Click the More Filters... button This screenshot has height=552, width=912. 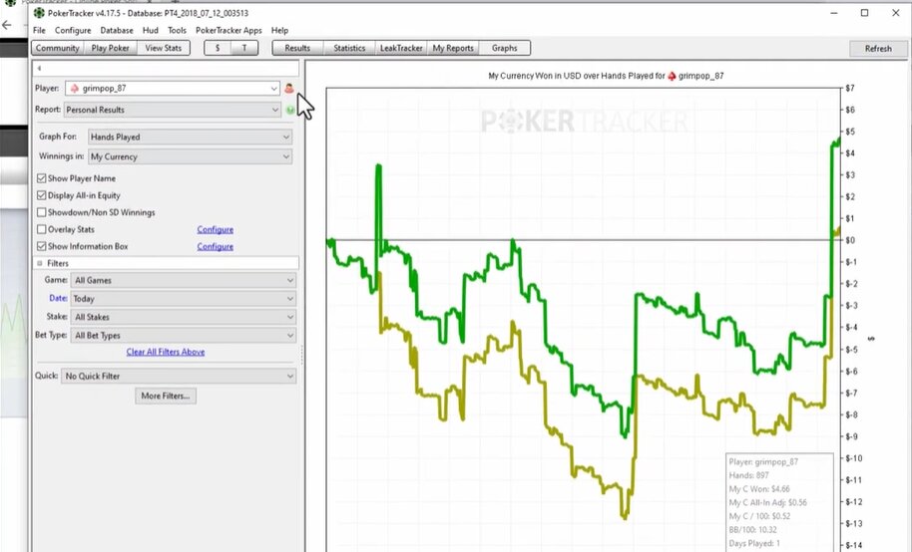tap(166, 396)
